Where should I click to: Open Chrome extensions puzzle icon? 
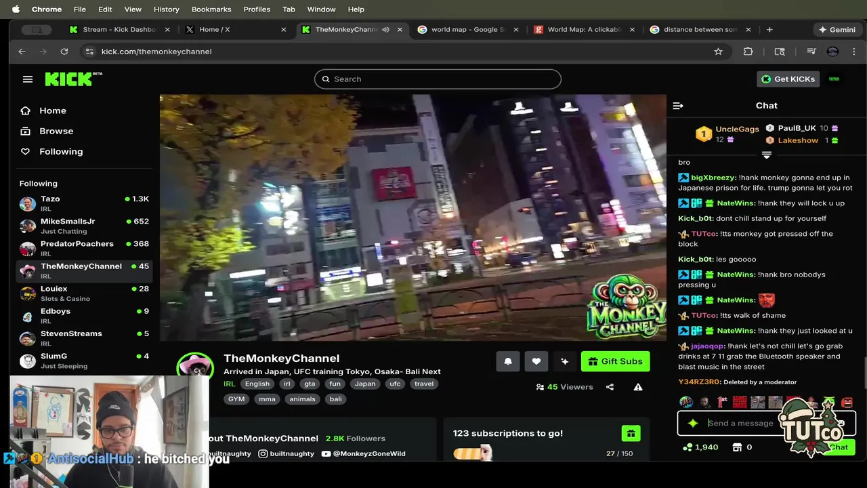click(748, 52)
